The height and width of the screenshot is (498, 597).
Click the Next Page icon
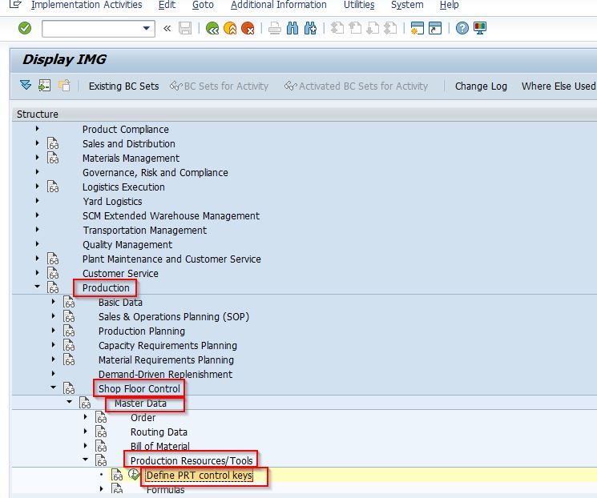pos(373,28)
